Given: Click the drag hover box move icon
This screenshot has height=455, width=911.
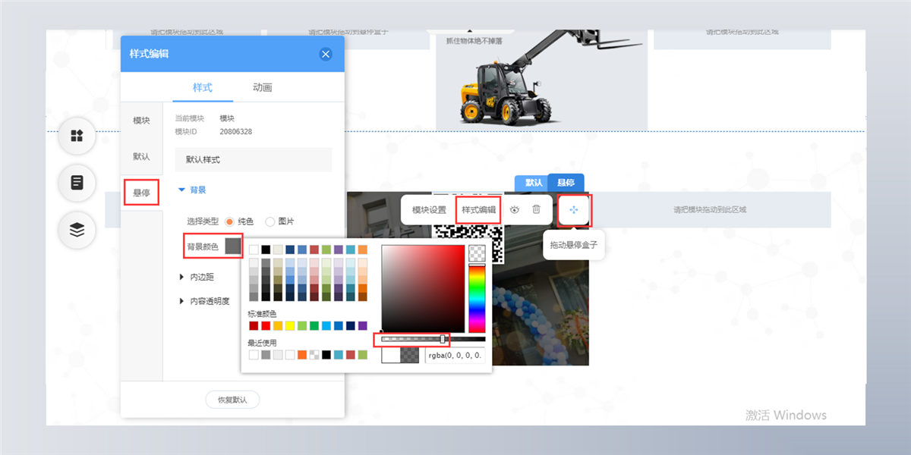Looking at the screenshot, I should click(574, 210).
